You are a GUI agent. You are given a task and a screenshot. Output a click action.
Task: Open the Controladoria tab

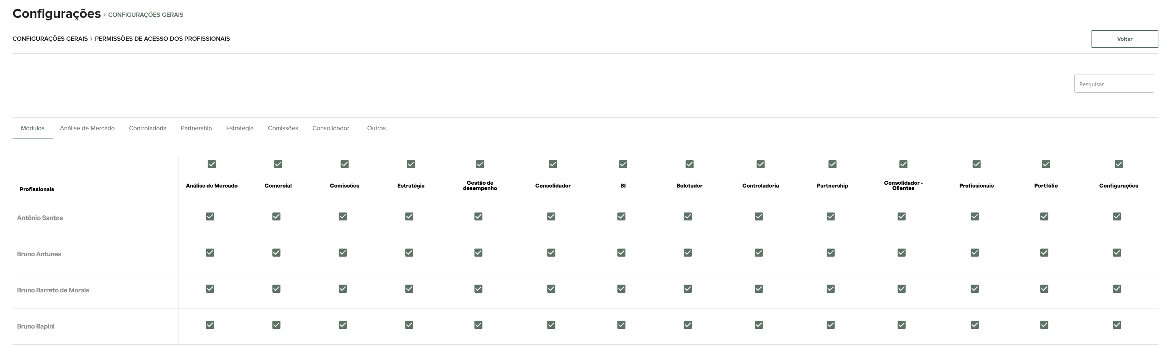(148, 128)
